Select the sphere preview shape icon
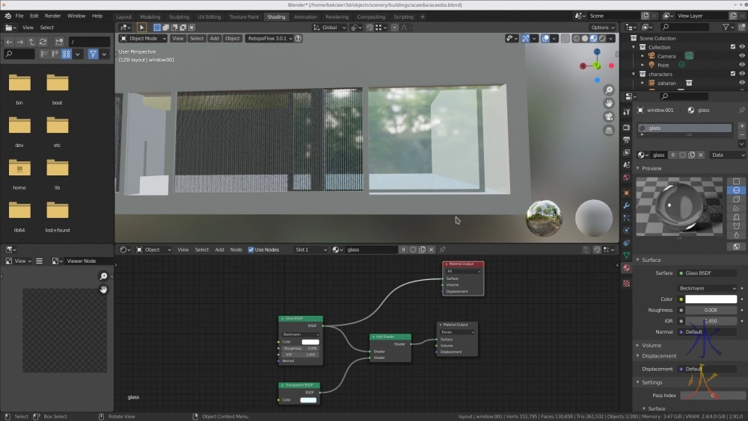The image size is (748, 421). tap(737, 190)
